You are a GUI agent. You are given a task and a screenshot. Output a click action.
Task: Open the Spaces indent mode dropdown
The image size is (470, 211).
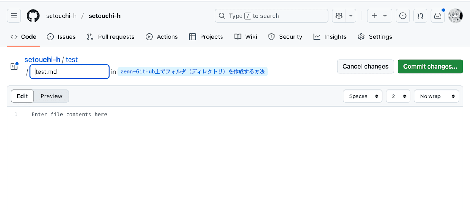[363, 96]
